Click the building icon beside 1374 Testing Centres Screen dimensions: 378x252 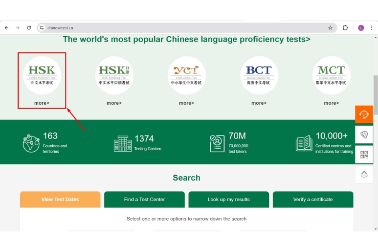(x=123, y=143)
